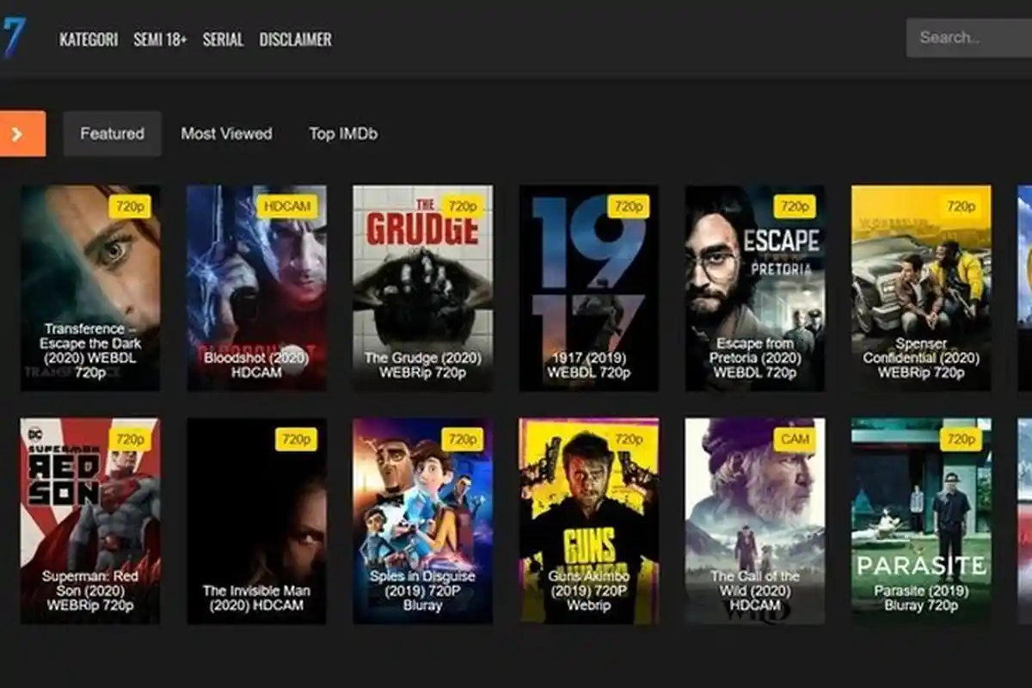The width and height of the screenshot is (1032, 688).
Task: Select the Featured tab
Action: click(x=112, y=133)
